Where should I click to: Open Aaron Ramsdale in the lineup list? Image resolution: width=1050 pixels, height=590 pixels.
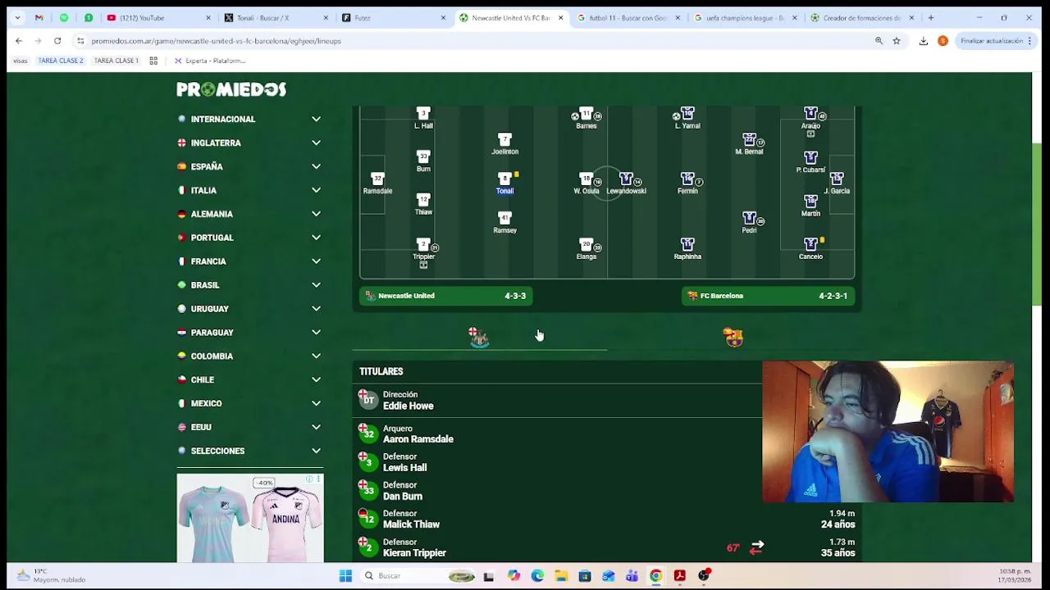(x=418, y=439)
